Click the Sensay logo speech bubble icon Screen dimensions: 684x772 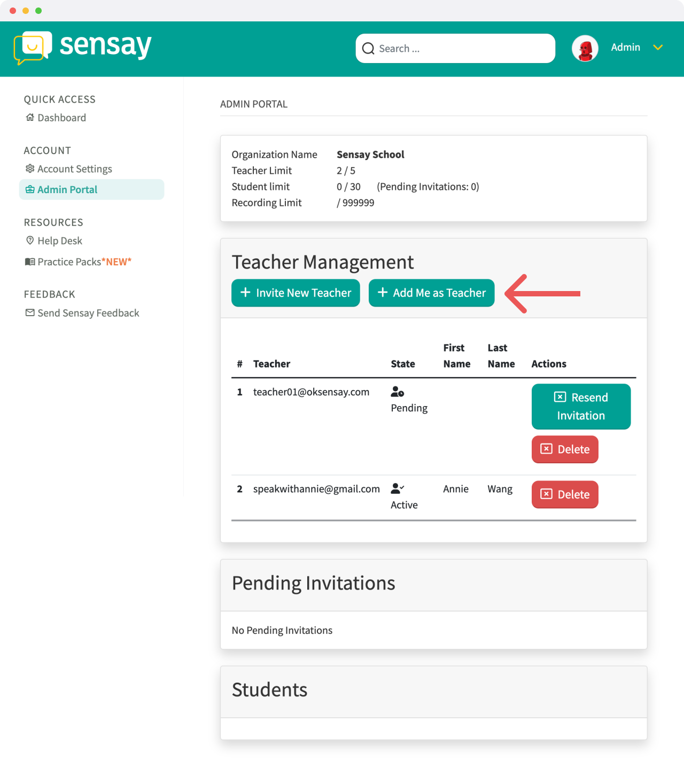point(33,48)
